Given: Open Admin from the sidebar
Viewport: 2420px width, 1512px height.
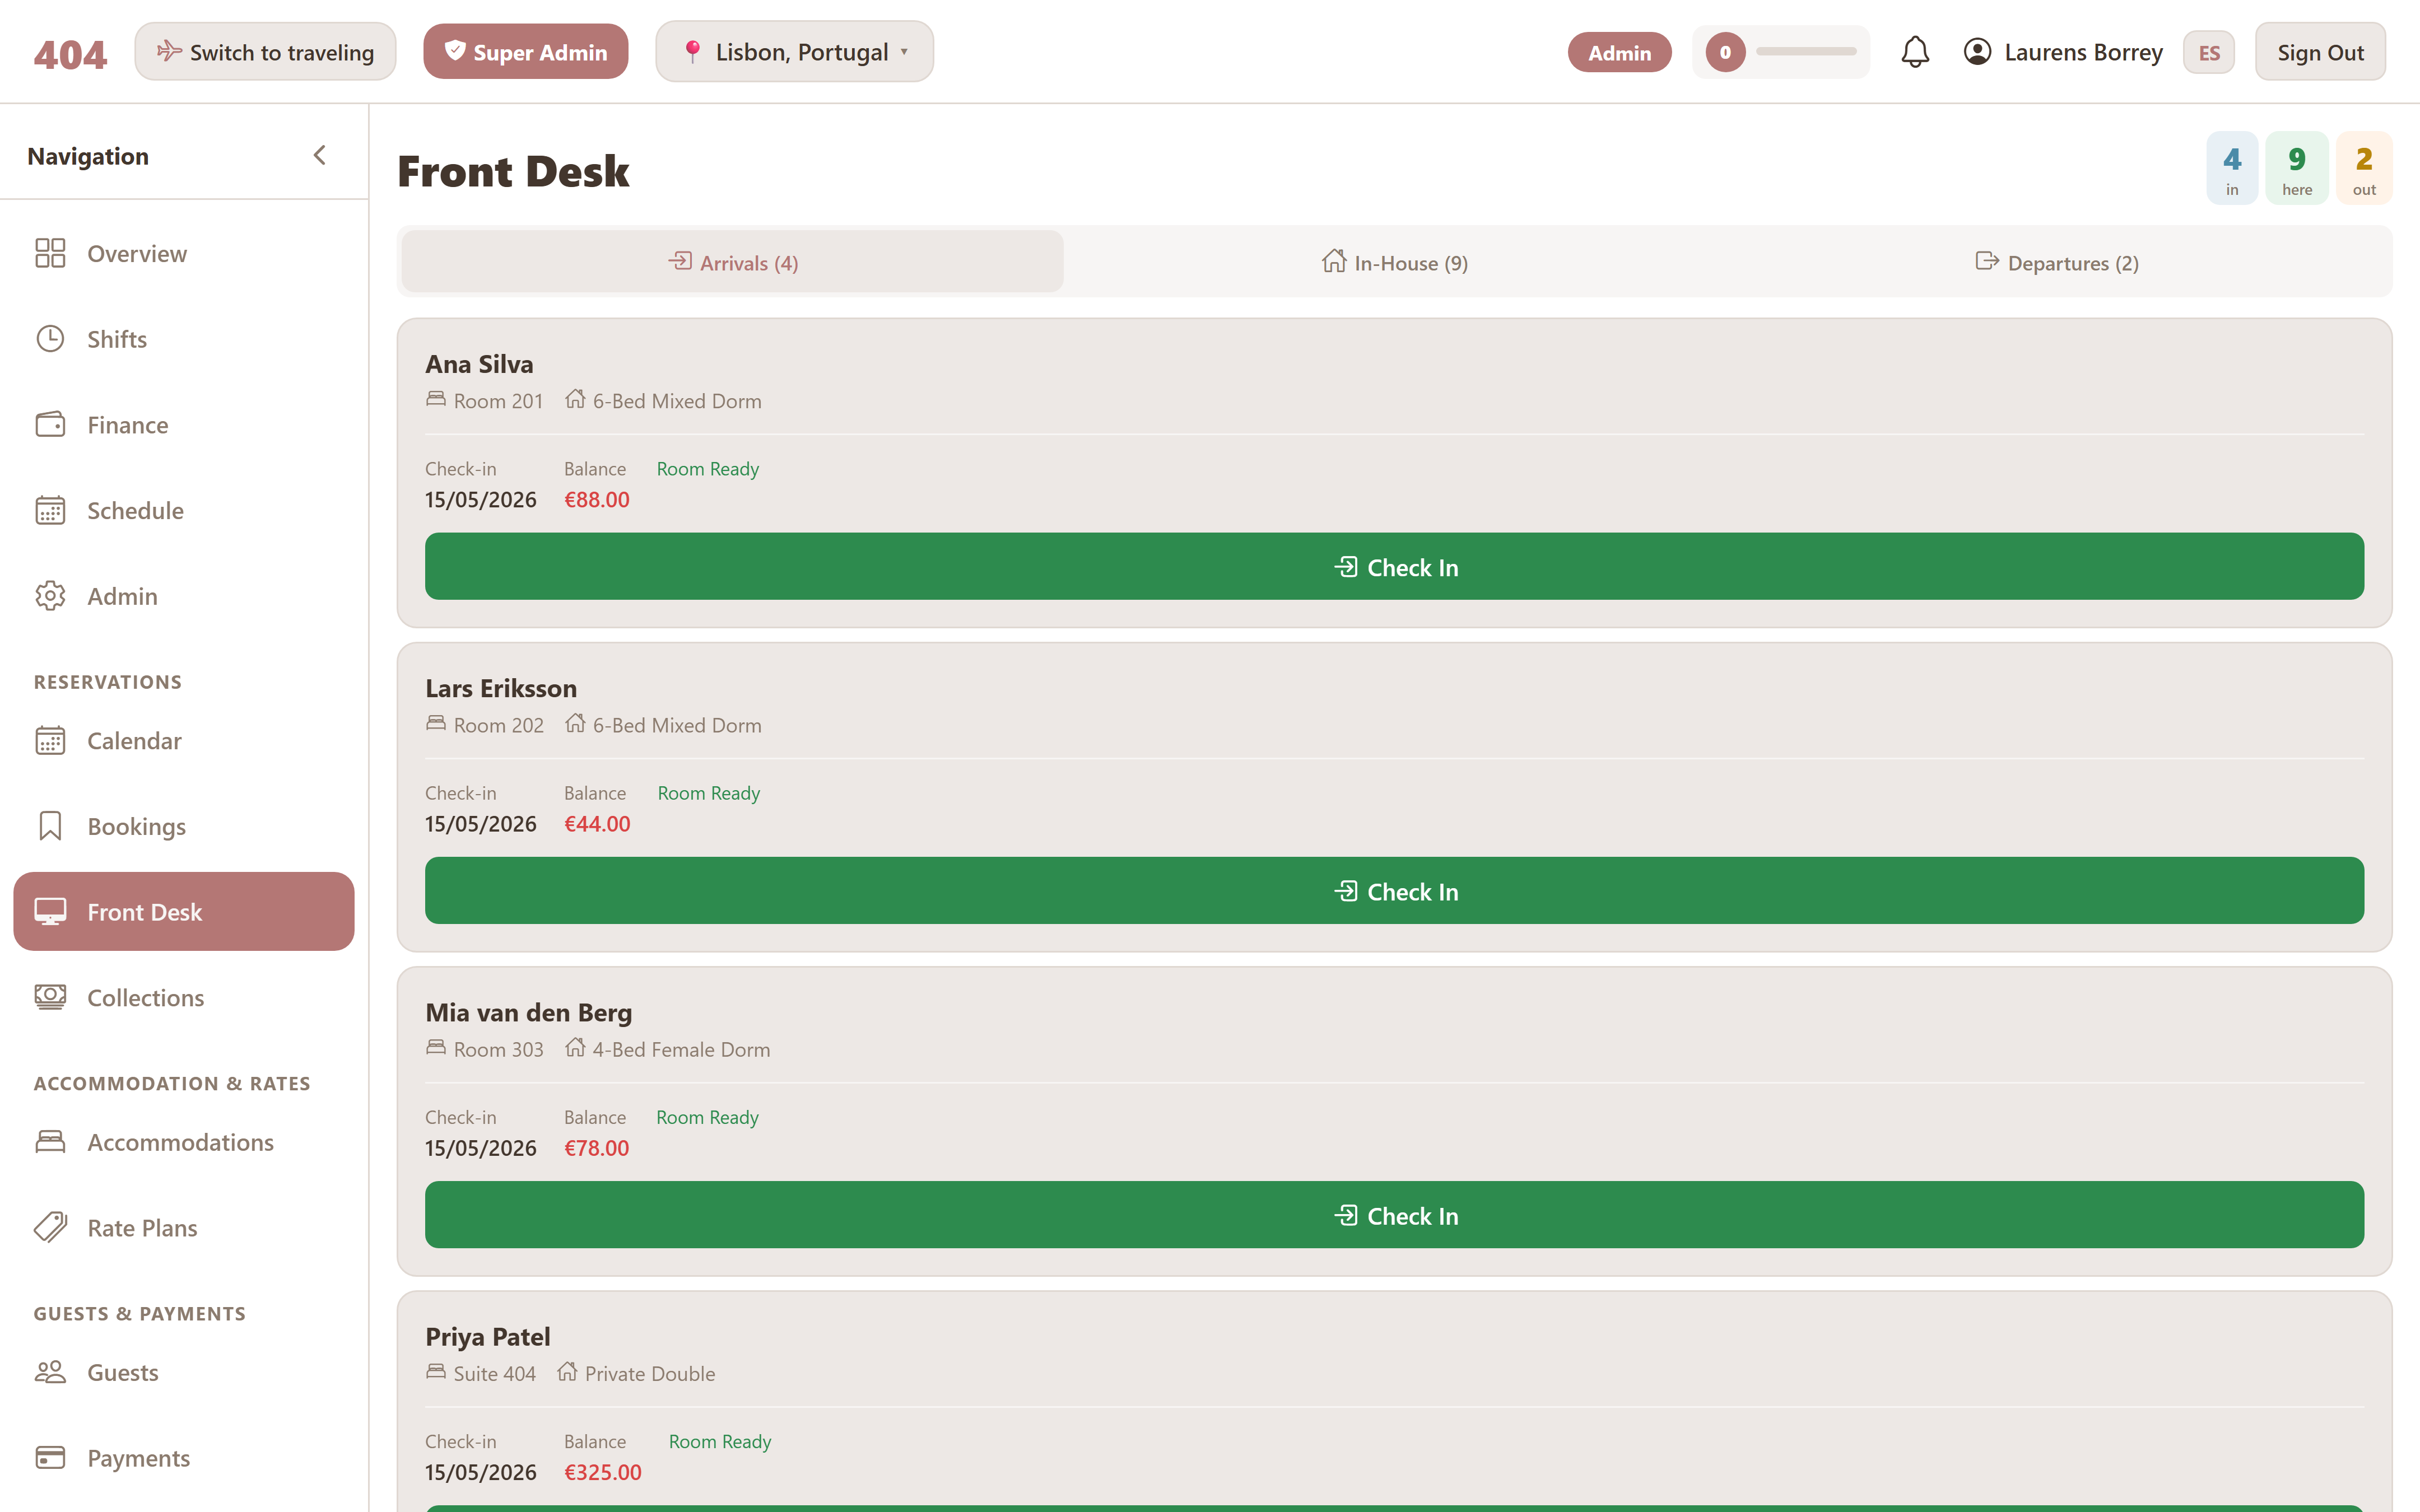Looking at the screenshot, I should [x=184, y=596].
